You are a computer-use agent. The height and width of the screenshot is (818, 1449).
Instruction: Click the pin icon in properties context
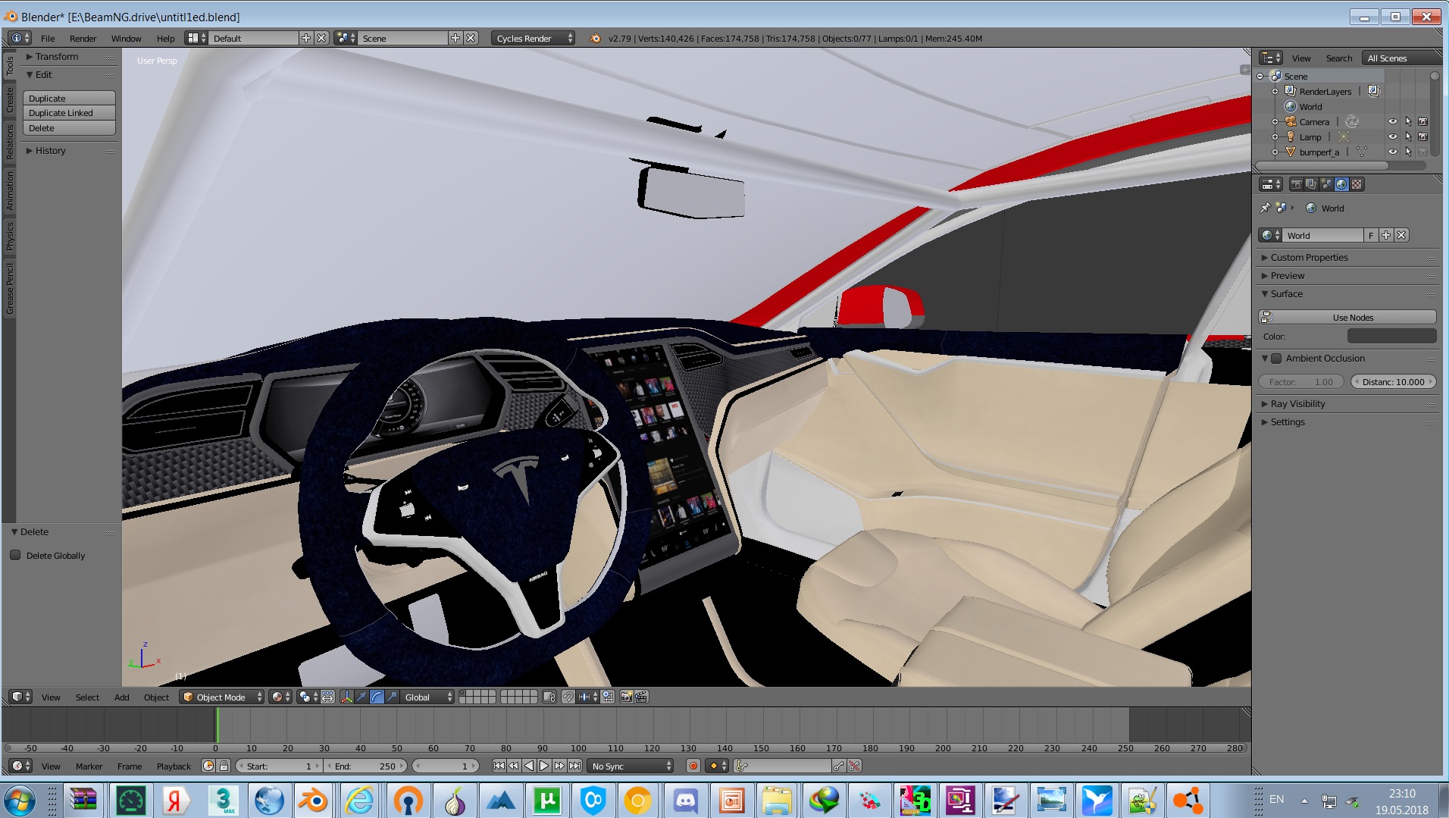pyautogui.click(x=1265, y=208)
